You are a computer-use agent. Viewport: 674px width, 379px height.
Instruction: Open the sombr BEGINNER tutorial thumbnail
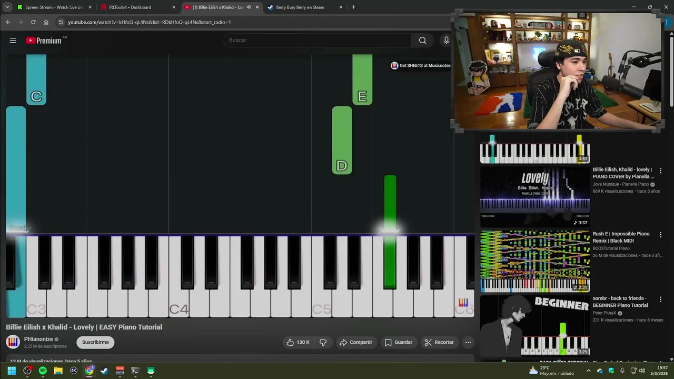(x=535, y=325)
